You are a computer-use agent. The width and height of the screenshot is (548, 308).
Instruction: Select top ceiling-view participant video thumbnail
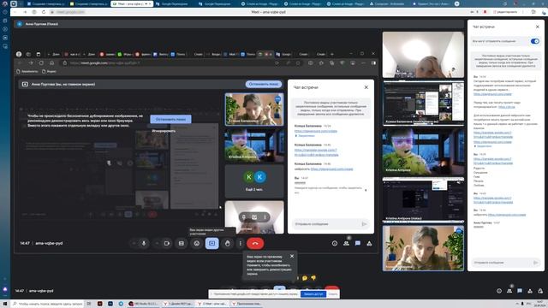[x=423, y=55]
